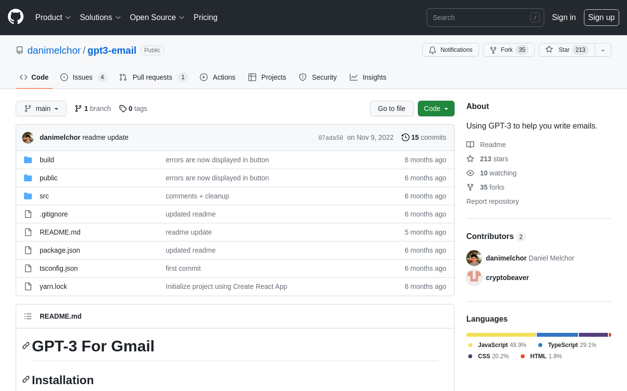This screenshot has height=391, width=627.
Task: Open the dropdown arrow next to Star
Action: 603,50
